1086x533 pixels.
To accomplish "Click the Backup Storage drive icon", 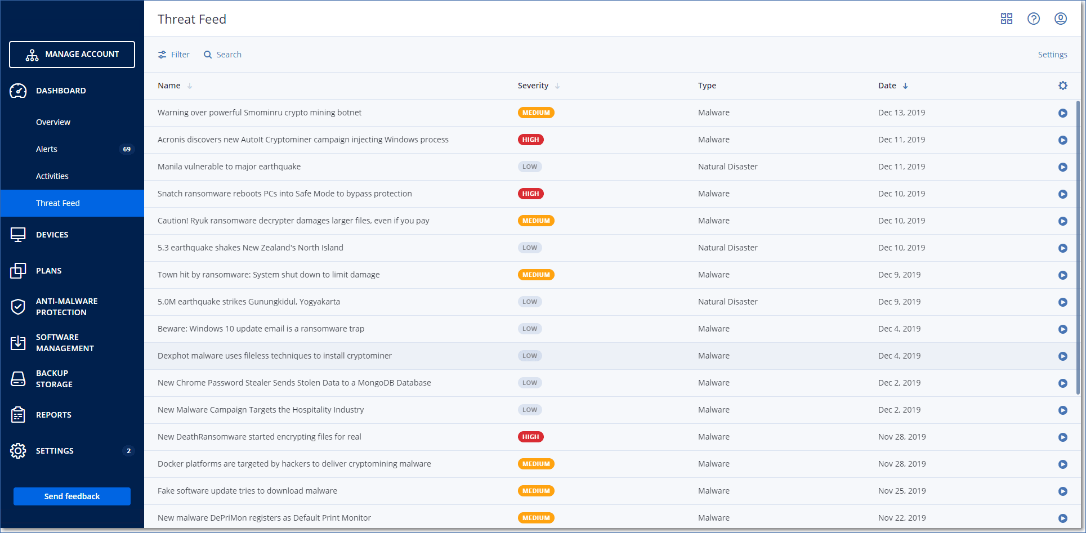I will 18,379.
